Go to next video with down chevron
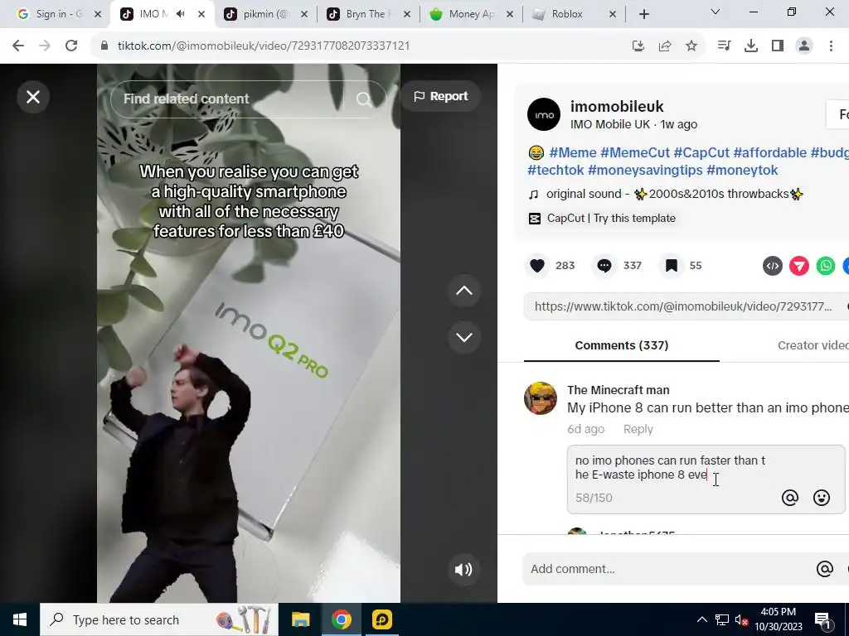Screen dimensions: 849x636 (464, 337)
